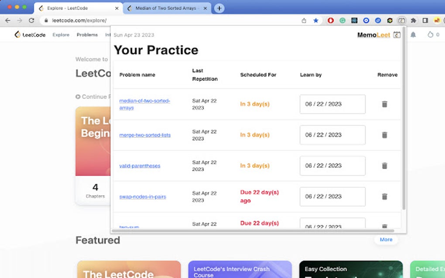
Task: Click the MemoLeet extension toolbar icon
Action: pos(401,20)
